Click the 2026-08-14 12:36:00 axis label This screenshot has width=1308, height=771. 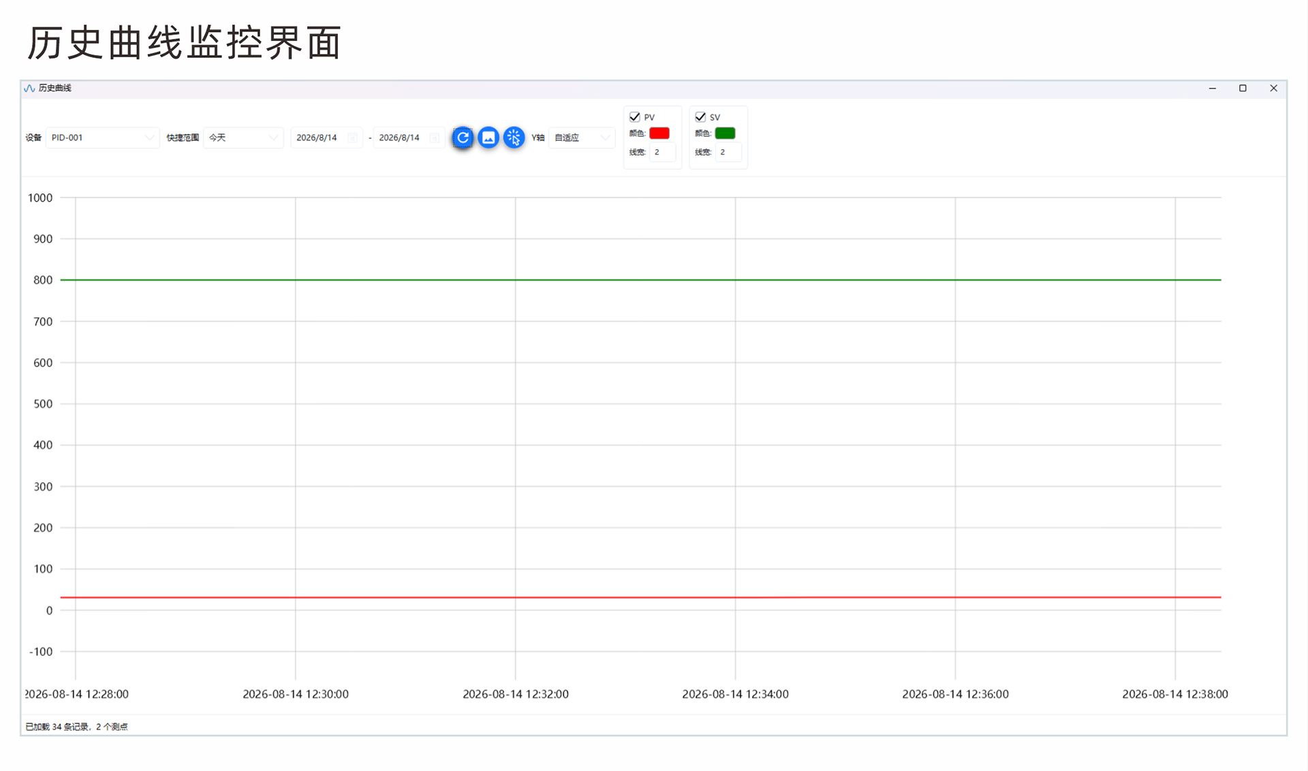point(956,694)
